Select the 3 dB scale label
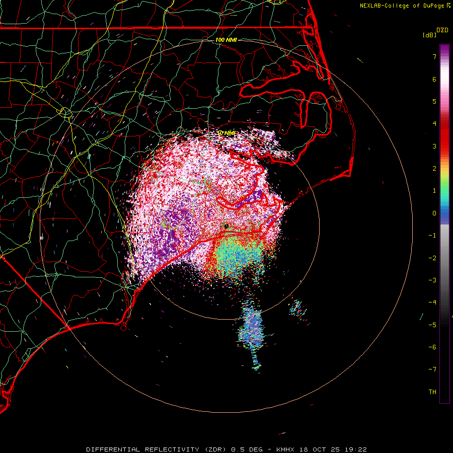Viewport: 453px width, 453px height. 434,146
